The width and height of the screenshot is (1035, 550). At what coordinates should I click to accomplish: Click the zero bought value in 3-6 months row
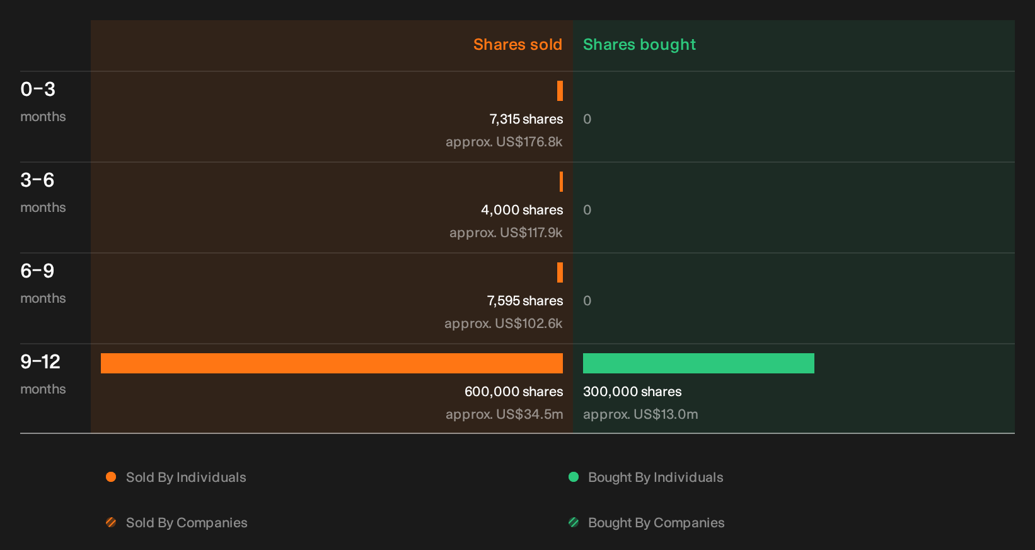point(587,210)
